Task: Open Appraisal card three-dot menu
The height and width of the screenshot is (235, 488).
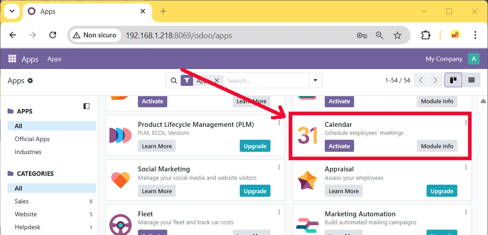Action: tap(466, 167)
